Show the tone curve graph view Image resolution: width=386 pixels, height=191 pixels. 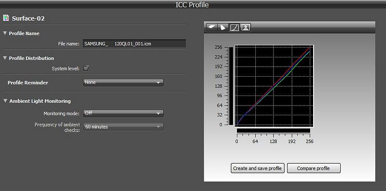point(234,27)
